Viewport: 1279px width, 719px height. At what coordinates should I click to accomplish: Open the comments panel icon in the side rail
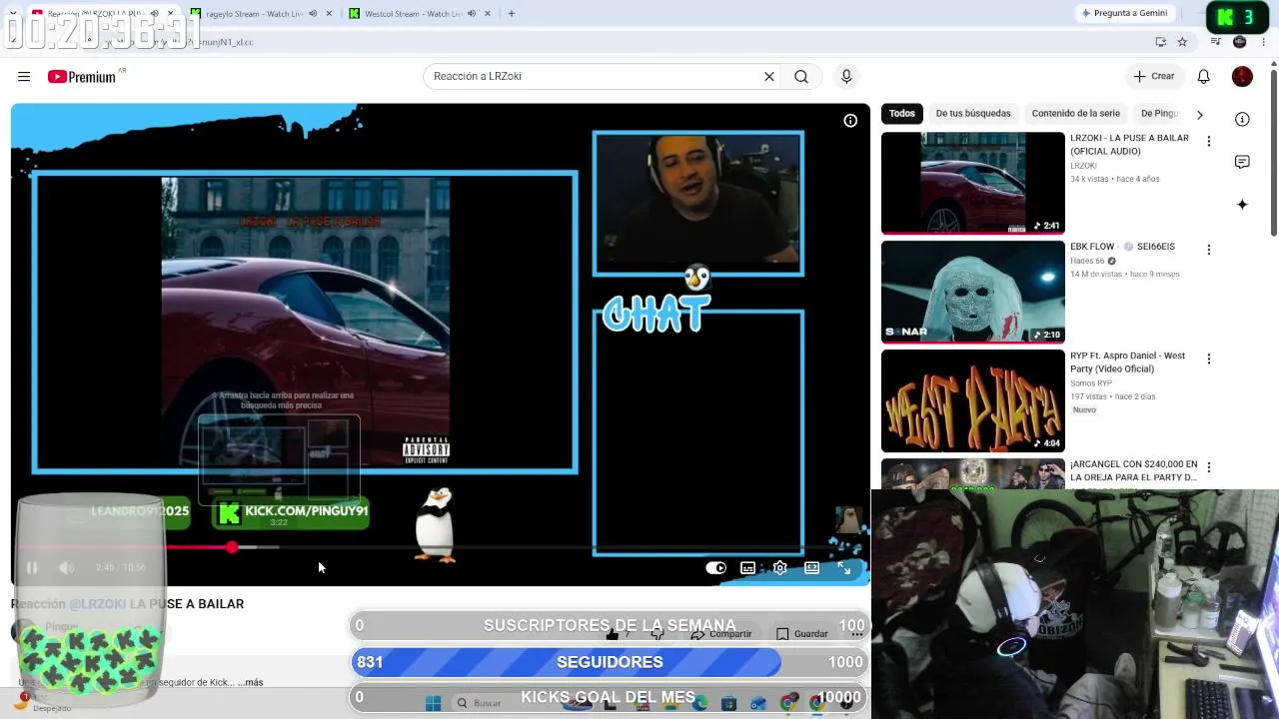(1242, 162)
